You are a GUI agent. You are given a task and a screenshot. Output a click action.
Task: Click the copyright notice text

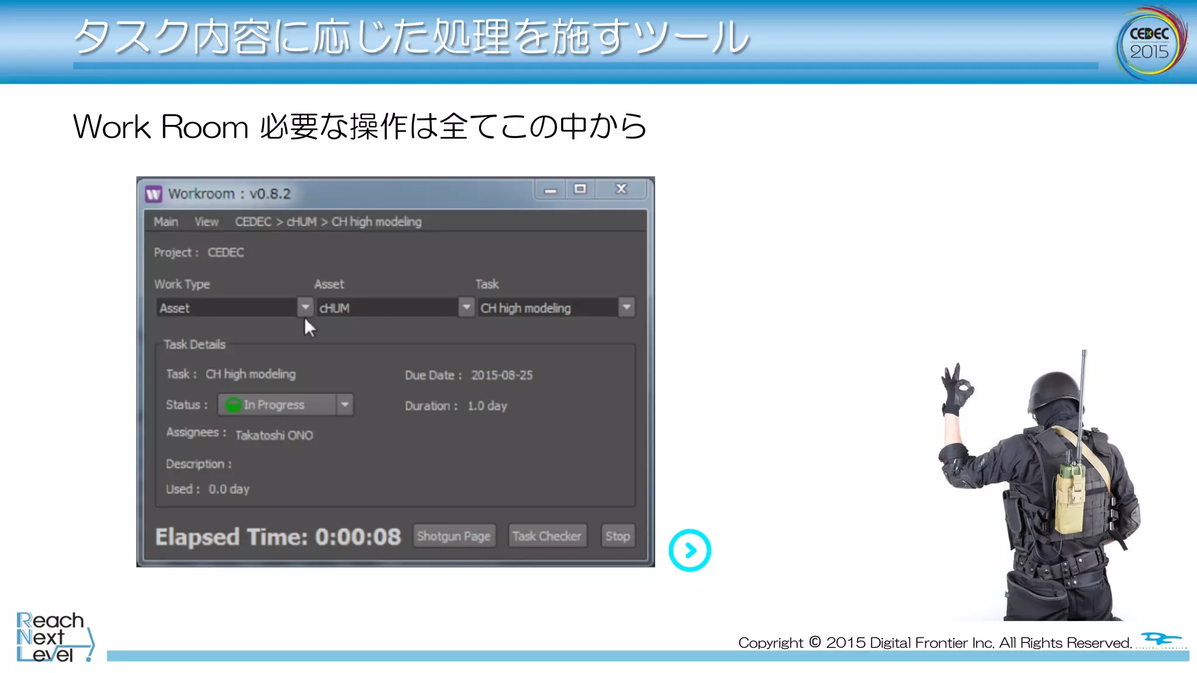pos(935,643)
